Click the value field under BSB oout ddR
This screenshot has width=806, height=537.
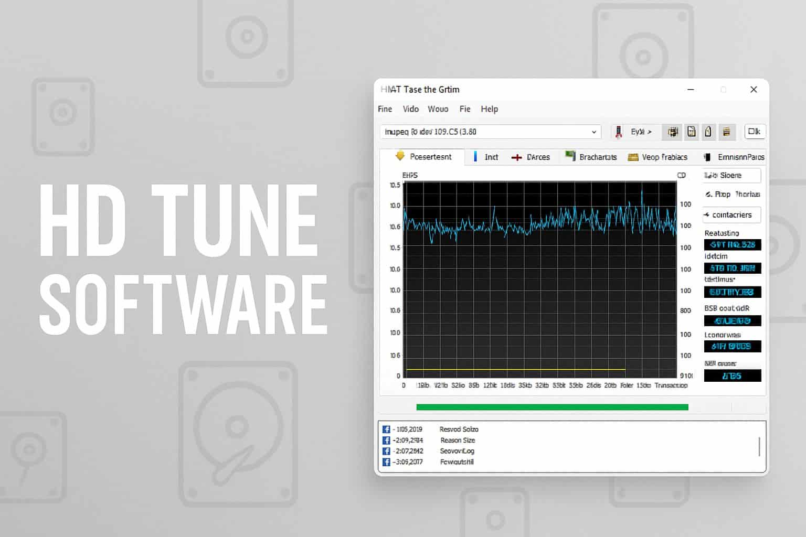tap(733, 320)
